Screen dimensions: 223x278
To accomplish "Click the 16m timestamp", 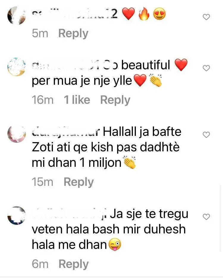I will pos(43,100).
